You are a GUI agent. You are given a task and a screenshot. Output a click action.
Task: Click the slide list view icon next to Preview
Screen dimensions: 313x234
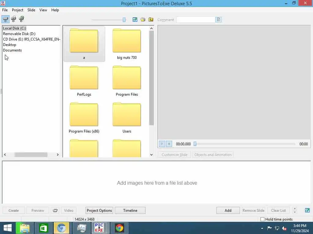click(55, 210)
